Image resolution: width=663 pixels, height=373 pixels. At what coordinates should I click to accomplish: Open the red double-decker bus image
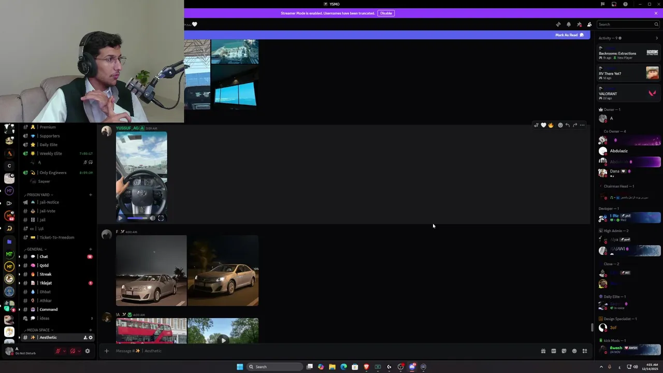151,331
